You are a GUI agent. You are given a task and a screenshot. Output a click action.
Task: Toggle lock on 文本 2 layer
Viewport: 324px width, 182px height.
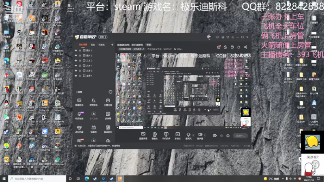80,61
